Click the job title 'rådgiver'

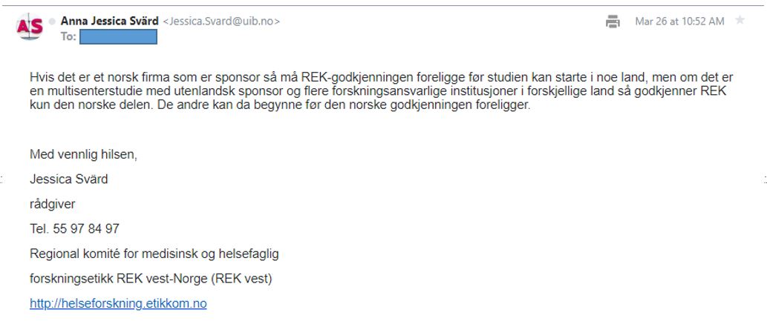click(x=53, y=205)
